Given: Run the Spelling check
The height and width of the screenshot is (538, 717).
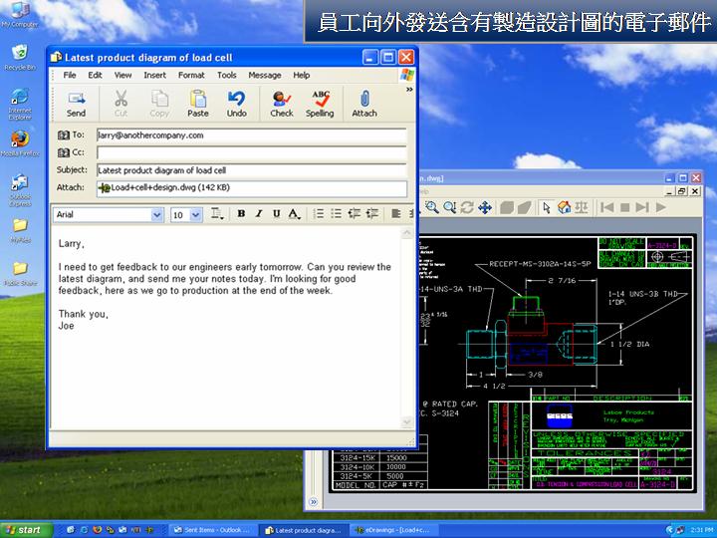Looking at the screenshot, I should pos(320,105).
